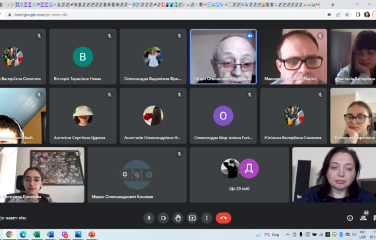Select Максим Григорович Марич's video tile
This screenshot has width=376, height=240.
(294, 57)
